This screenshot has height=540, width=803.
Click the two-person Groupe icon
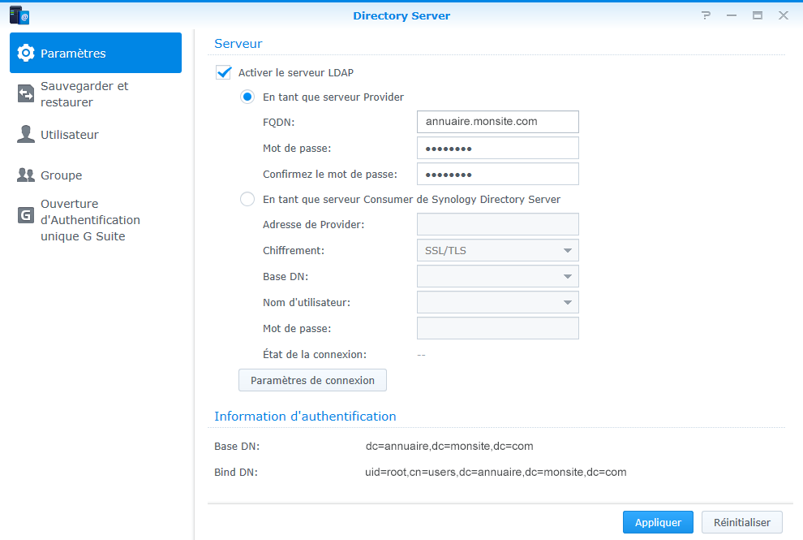[26, 175]
